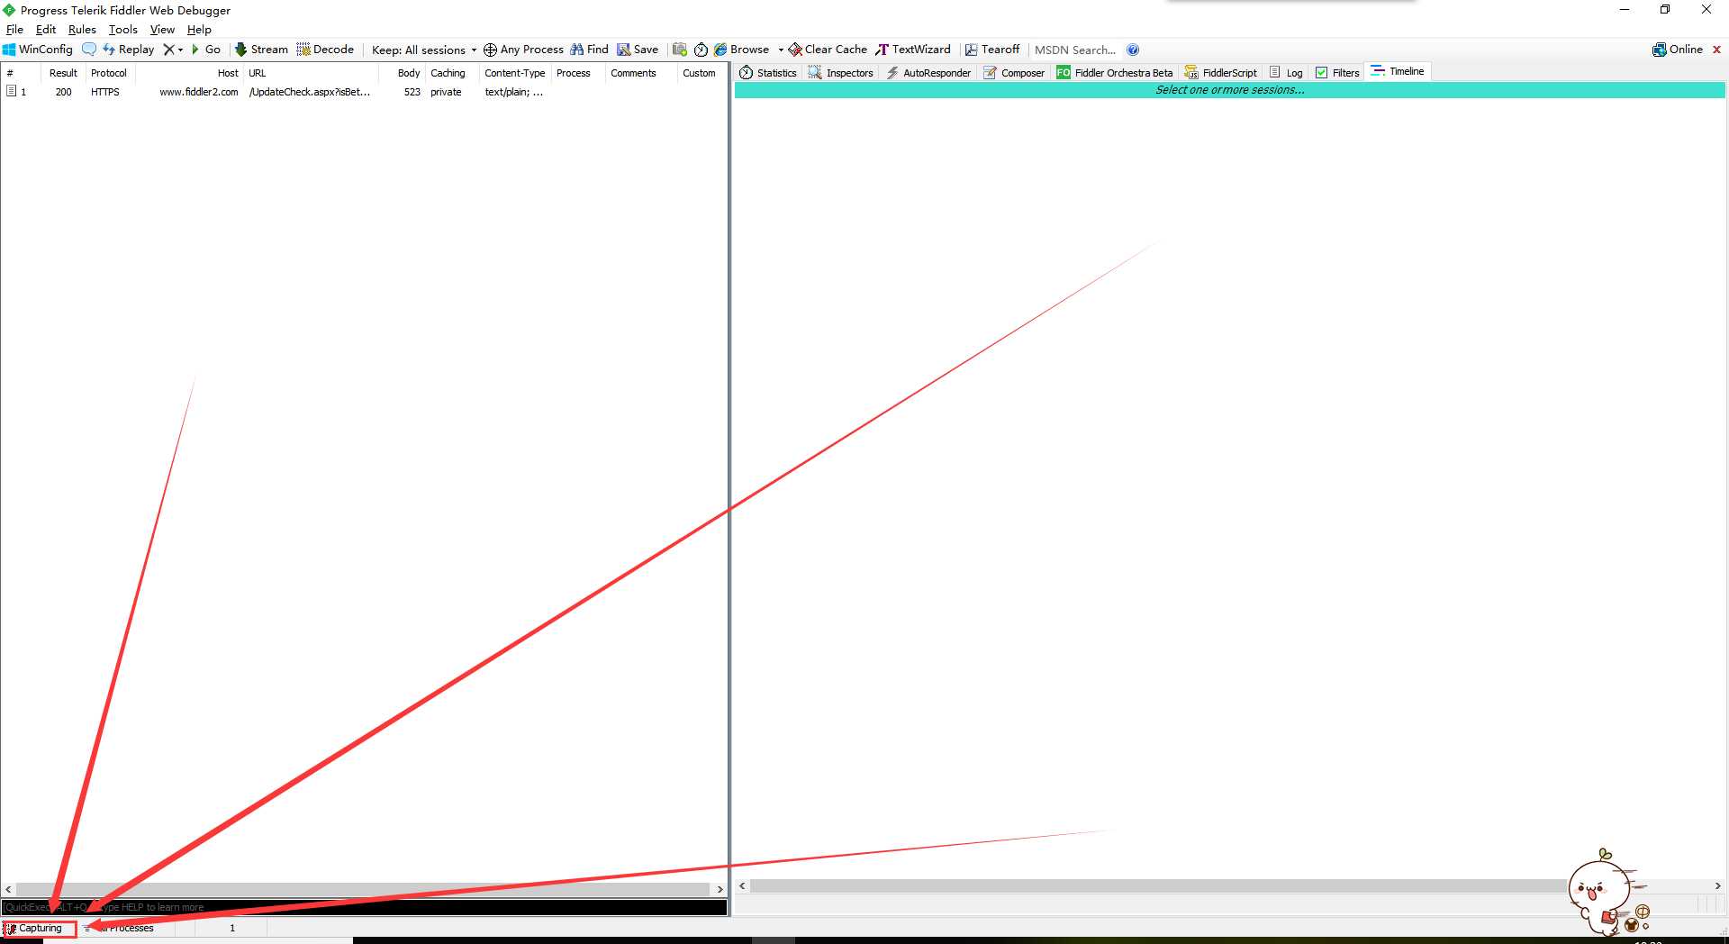Click the Online status indicator
This screenshot has height=944, width=1729.
click(x=1678, y=50)
